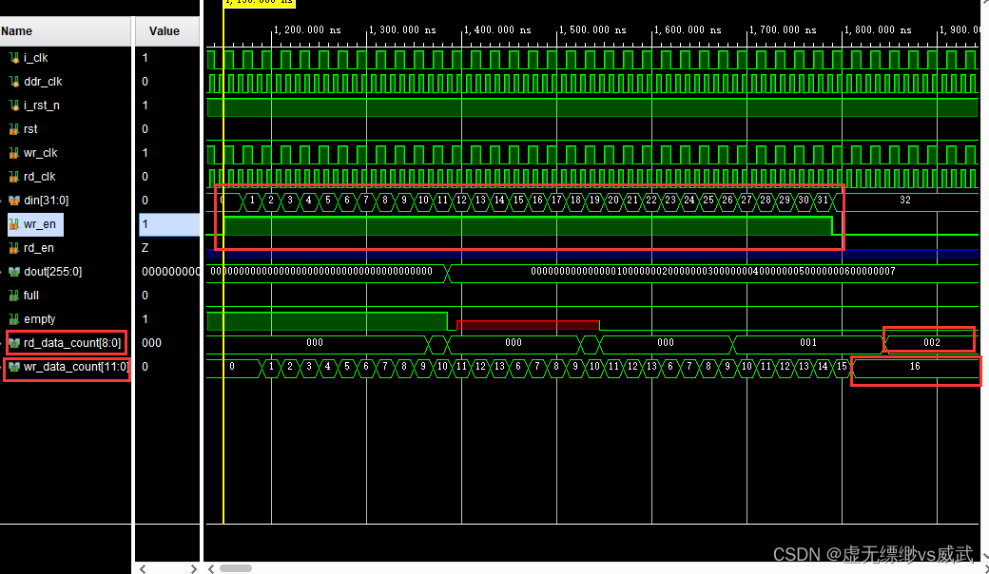Click the rd_data_count waveform value 002
The height and width of the screenshot is (574, 989).
pyautogui.click(x=932, y=342)
